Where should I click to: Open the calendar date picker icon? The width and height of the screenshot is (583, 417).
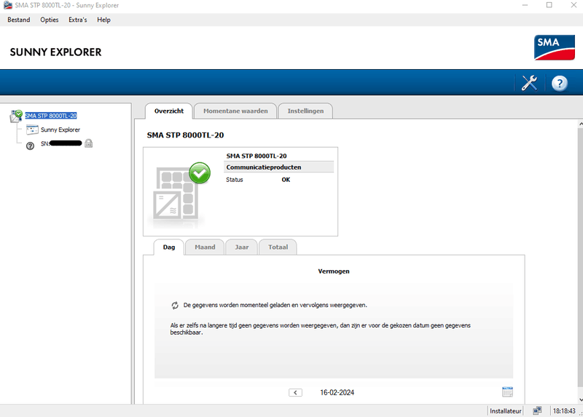click(x=507, y=392)
